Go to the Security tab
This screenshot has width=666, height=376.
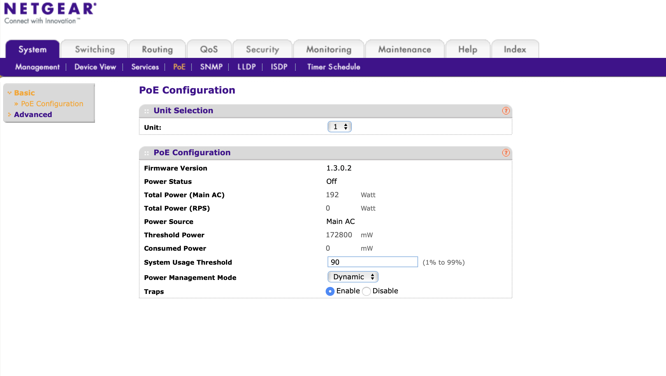(263, 49)
